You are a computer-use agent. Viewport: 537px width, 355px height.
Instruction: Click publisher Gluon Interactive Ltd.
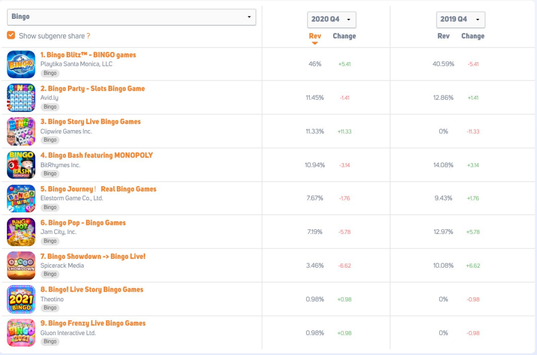[68, 333]
